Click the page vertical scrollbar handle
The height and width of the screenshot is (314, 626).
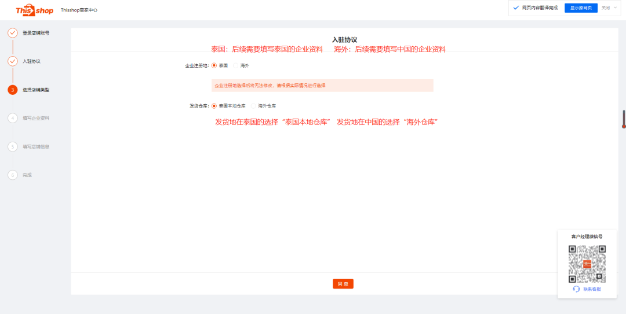624,119
